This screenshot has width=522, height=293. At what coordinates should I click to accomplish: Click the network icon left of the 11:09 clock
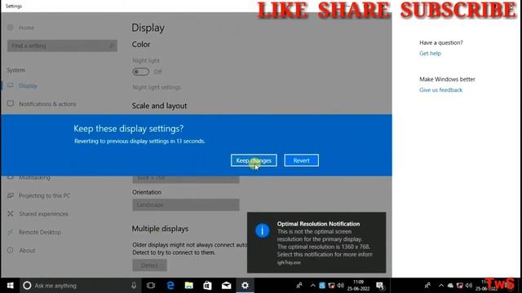(x=331, y=286)
